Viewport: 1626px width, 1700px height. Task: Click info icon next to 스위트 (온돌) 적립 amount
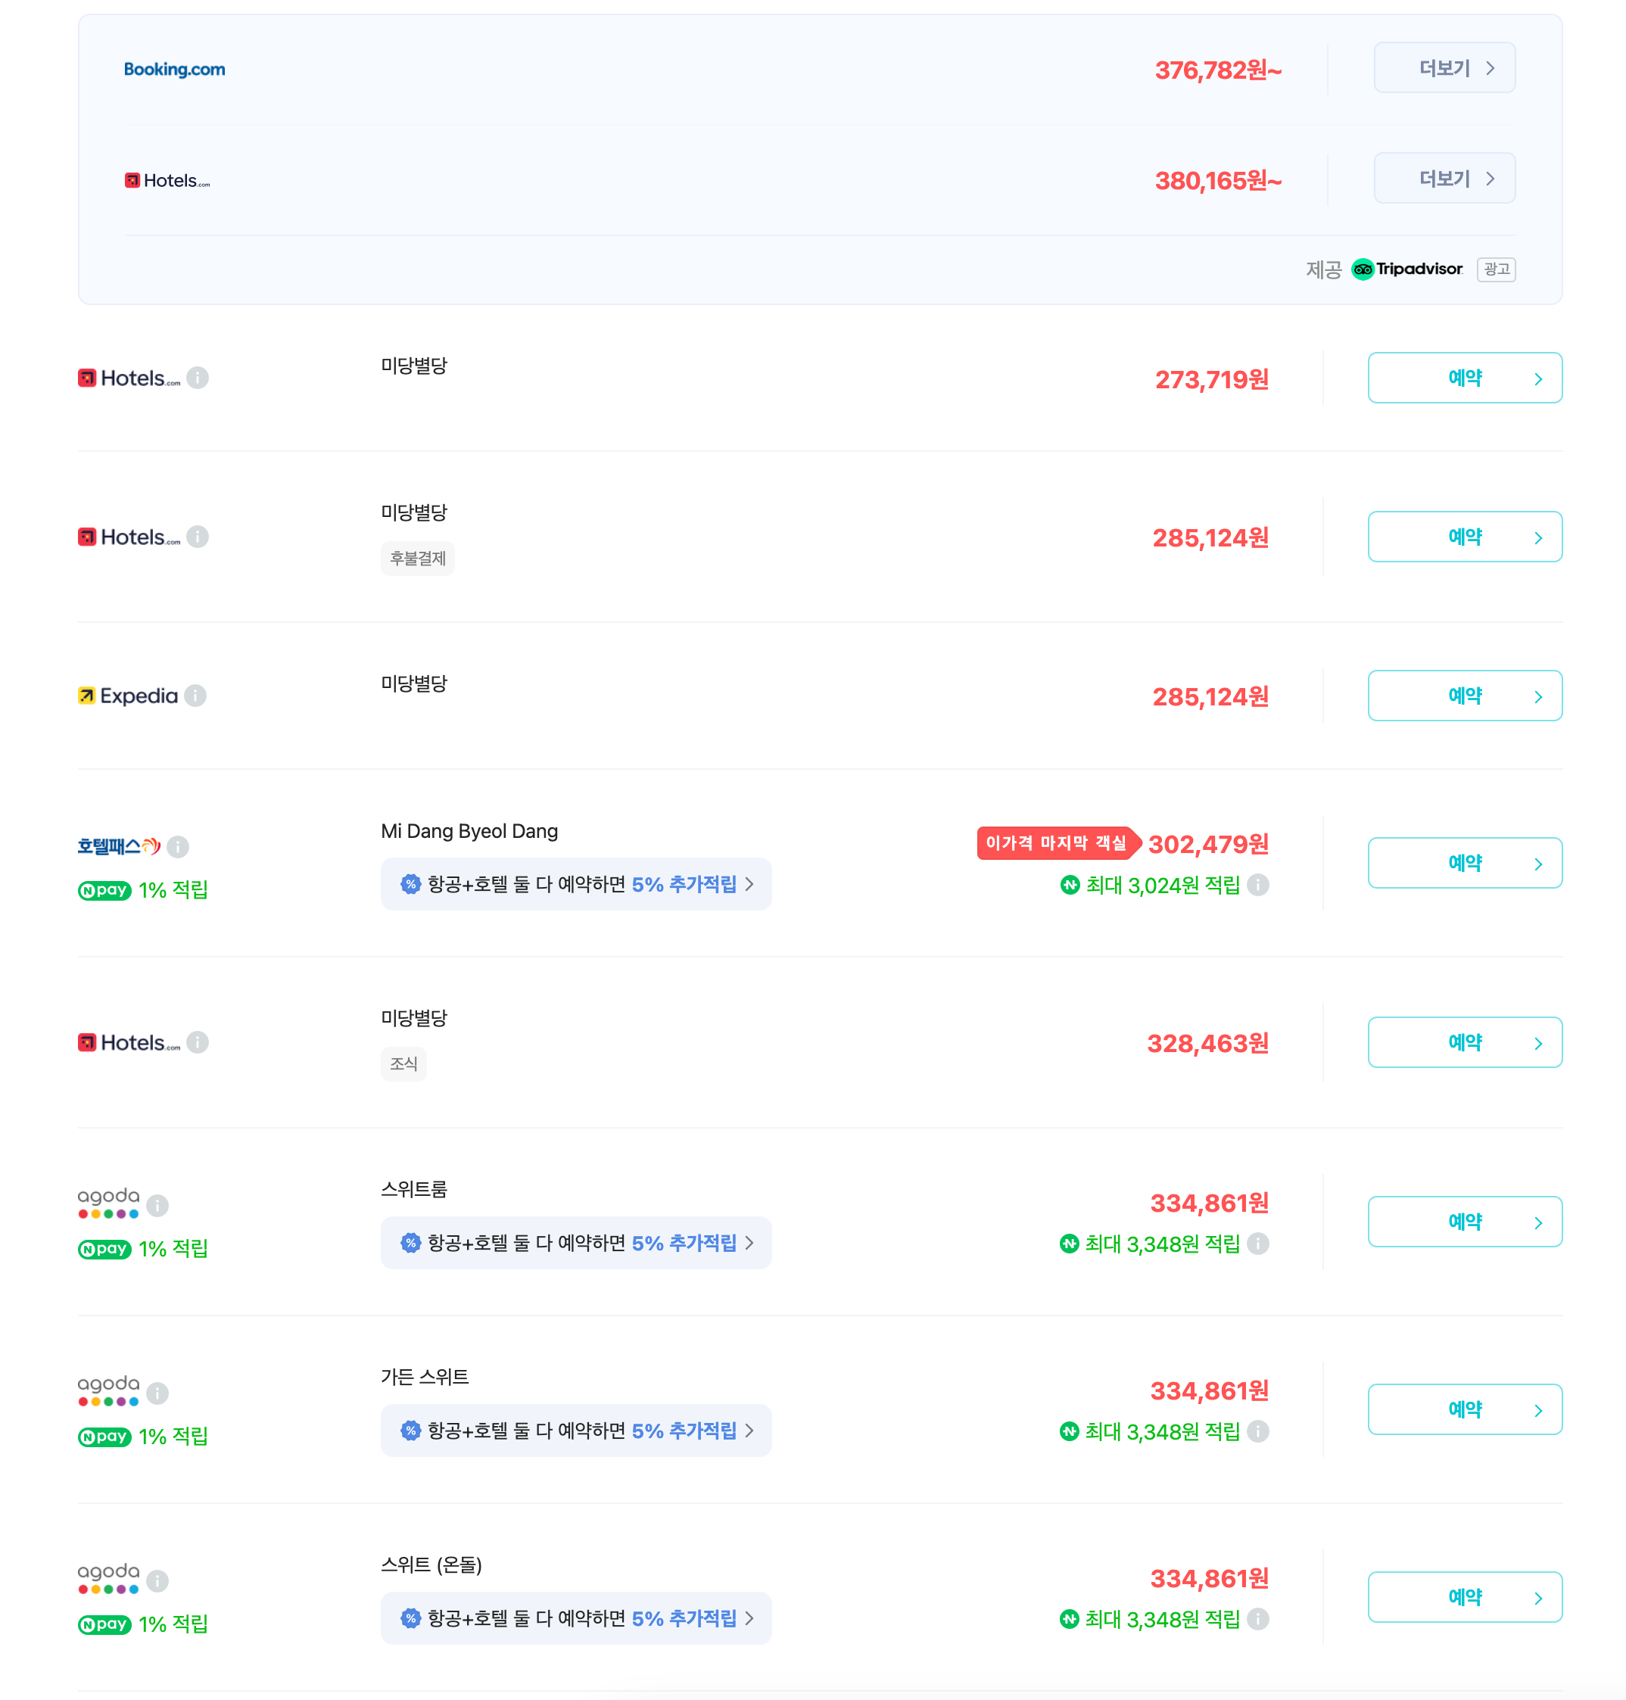click(x=1257, y=1618)
